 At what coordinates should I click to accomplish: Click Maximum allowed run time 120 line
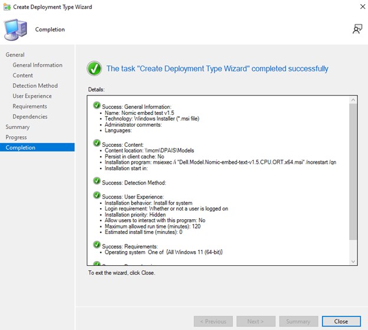(x=153, y=226)
